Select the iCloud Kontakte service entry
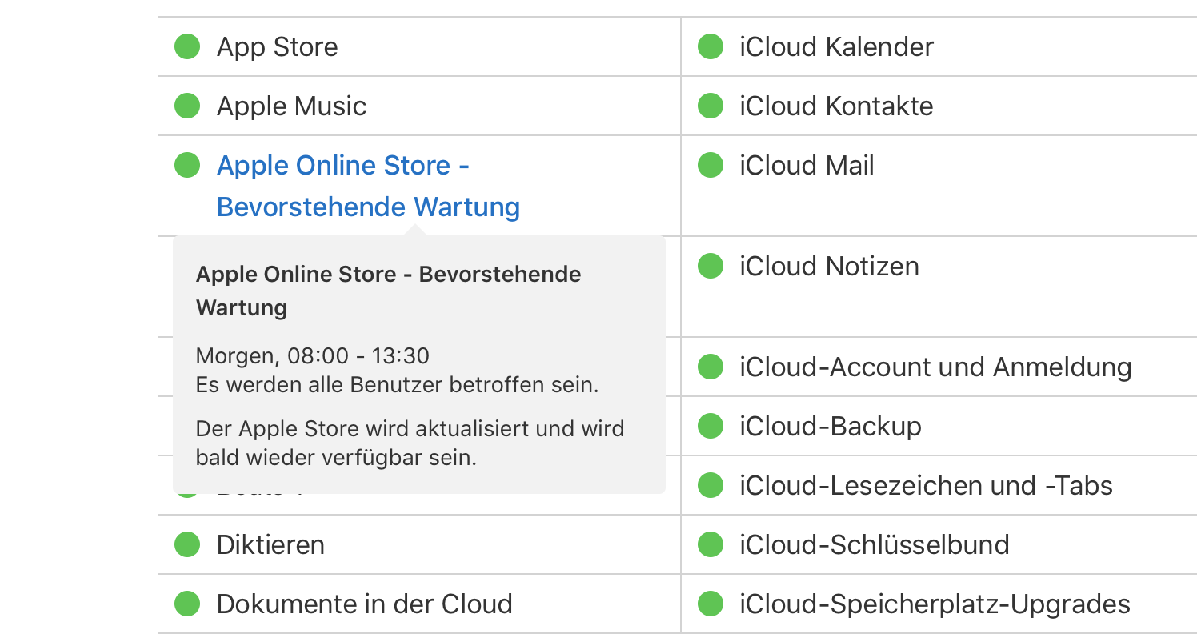1197x634 pixels. 836,106
